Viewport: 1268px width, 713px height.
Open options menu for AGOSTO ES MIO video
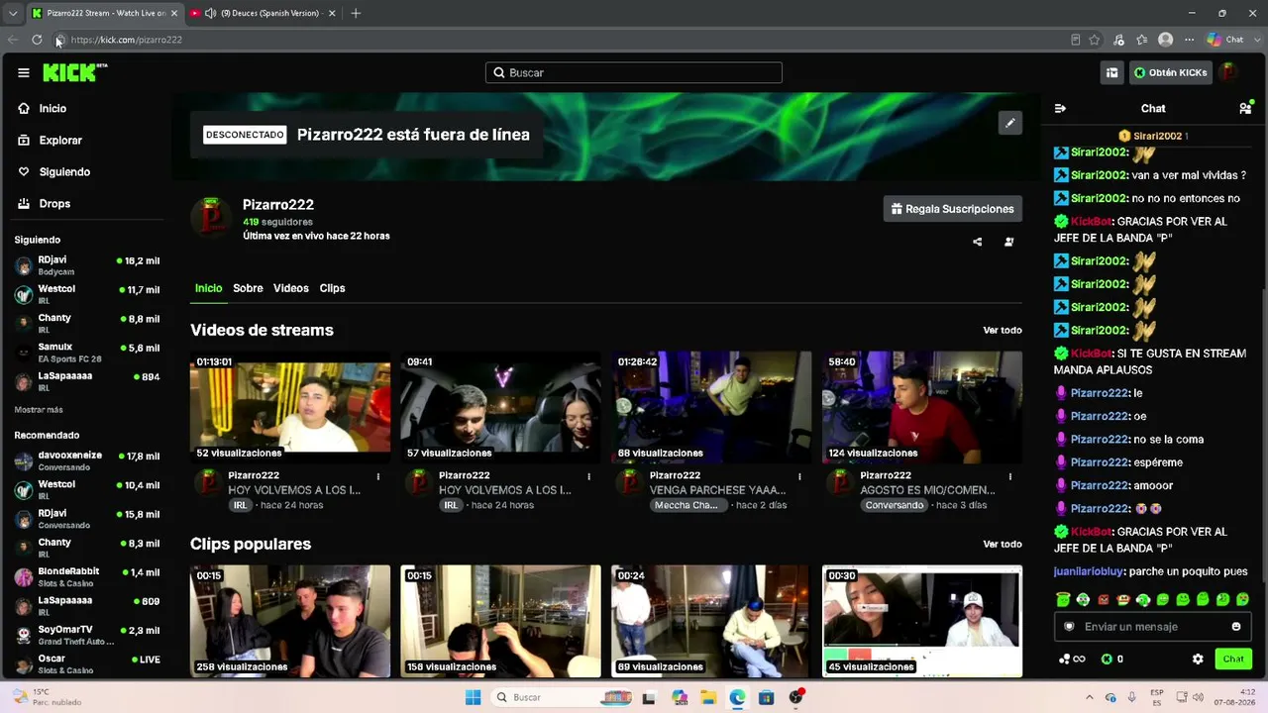1010,476
